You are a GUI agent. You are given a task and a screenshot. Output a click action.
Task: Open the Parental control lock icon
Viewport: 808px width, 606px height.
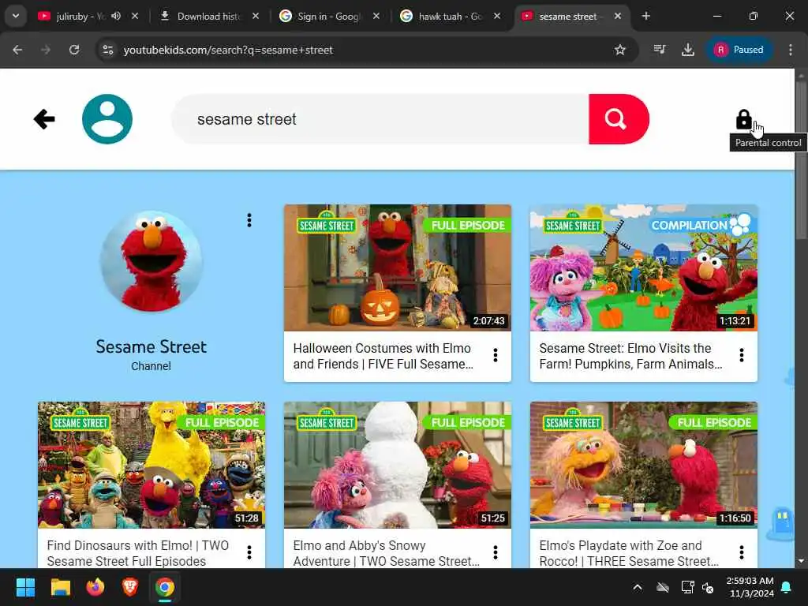tap(743, 120)
